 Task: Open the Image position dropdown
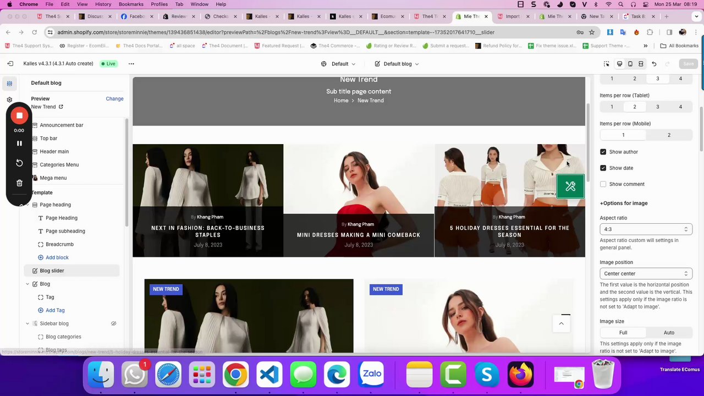tap(646, 274)
